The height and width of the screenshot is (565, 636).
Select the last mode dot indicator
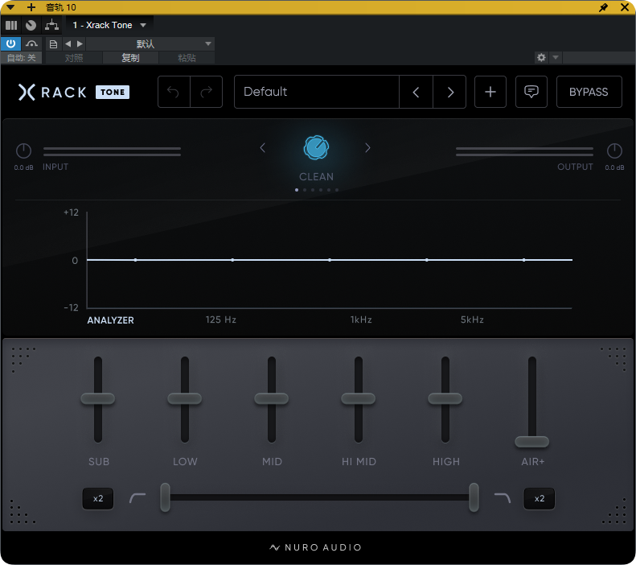[337, 190]
